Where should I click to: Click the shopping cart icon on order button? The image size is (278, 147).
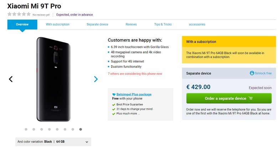pos(251,98)
